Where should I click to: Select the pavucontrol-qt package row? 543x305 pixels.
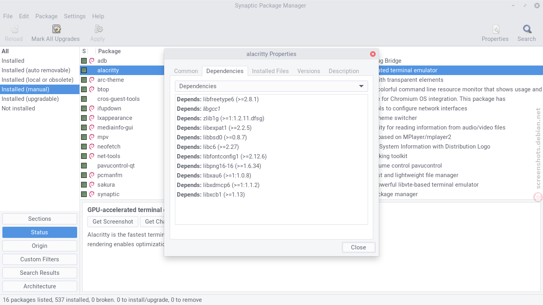point(122,166)
